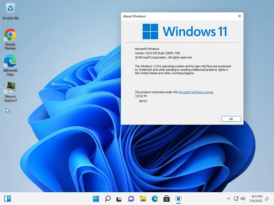Select the Process Hacker 2 desktop shortcut
274x205 pixels.
click(x=10, y=92)
